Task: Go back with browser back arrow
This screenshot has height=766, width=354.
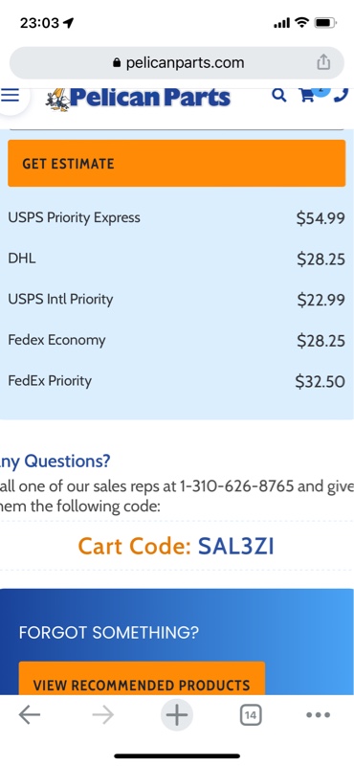Action: 30,715
